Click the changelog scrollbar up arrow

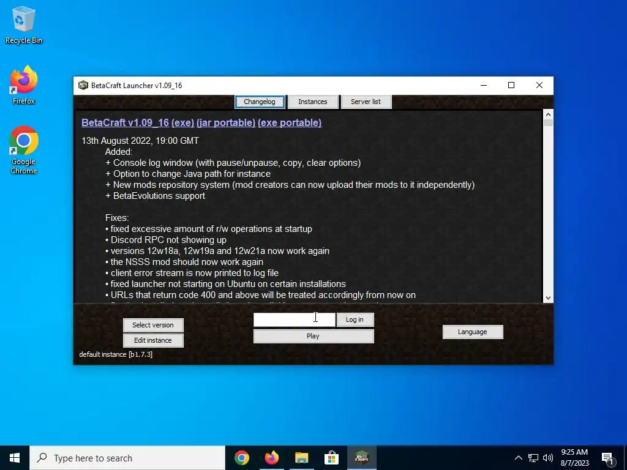pyautogui.click(x=548, y=114)
